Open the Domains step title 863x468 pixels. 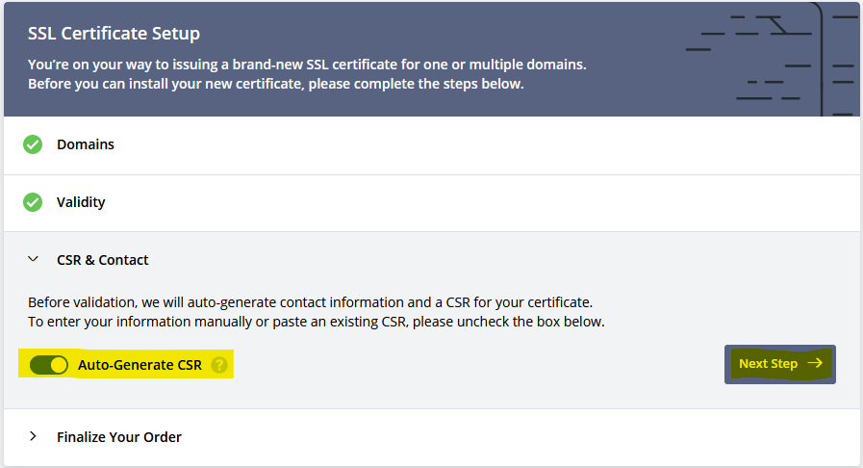[86, 144]
